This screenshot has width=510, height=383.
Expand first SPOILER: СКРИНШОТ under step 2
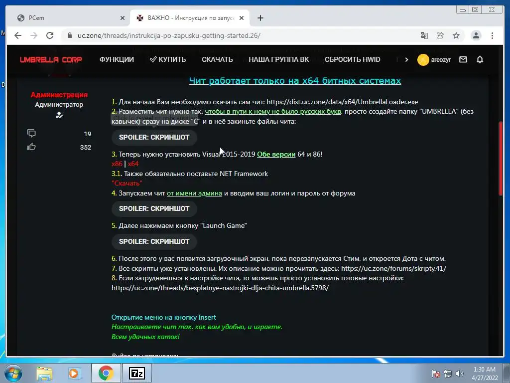(154, 138)
